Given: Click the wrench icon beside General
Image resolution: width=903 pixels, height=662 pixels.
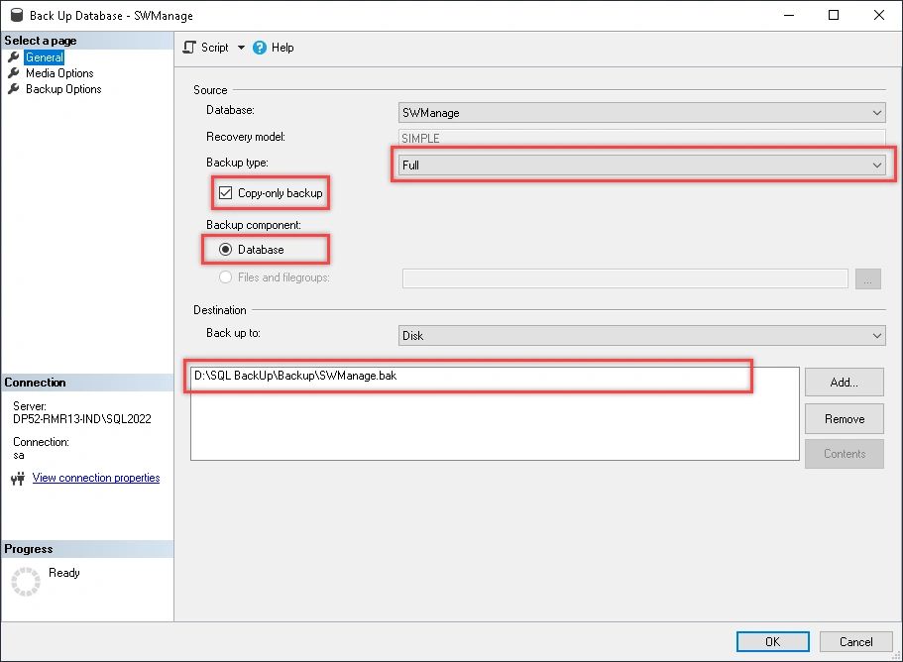Looking at the screenshot, I should [14, 57].
